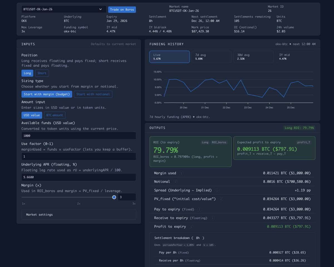The image size is (334, 267).
Task: Click info icon next to Receive to expiry
Action: [x=212, y=218]
